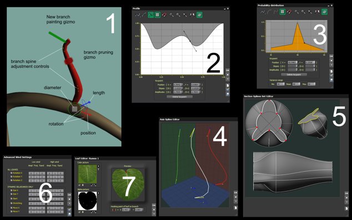Viewport: 352px width, 220px height.
Task: Toggle the Rotation X icon in Wind Settings
Action: (11, 173)
